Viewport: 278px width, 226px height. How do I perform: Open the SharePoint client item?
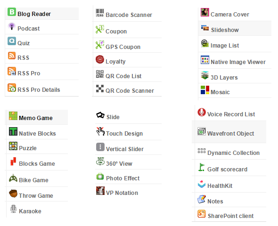click(x=229, y=214)
